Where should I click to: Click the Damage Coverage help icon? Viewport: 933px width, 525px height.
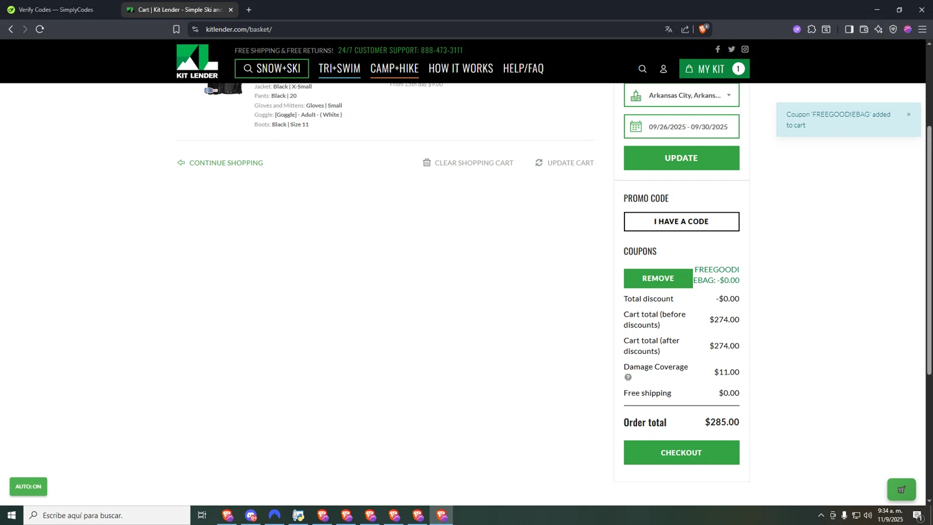(628, 378)
